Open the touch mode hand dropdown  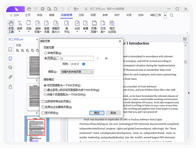pos(76,9)
